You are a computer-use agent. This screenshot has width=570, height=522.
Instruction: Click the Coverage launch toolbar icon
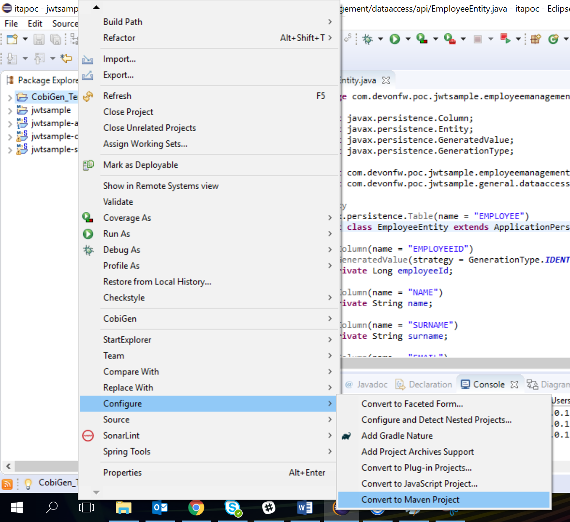tap(422, 39)
